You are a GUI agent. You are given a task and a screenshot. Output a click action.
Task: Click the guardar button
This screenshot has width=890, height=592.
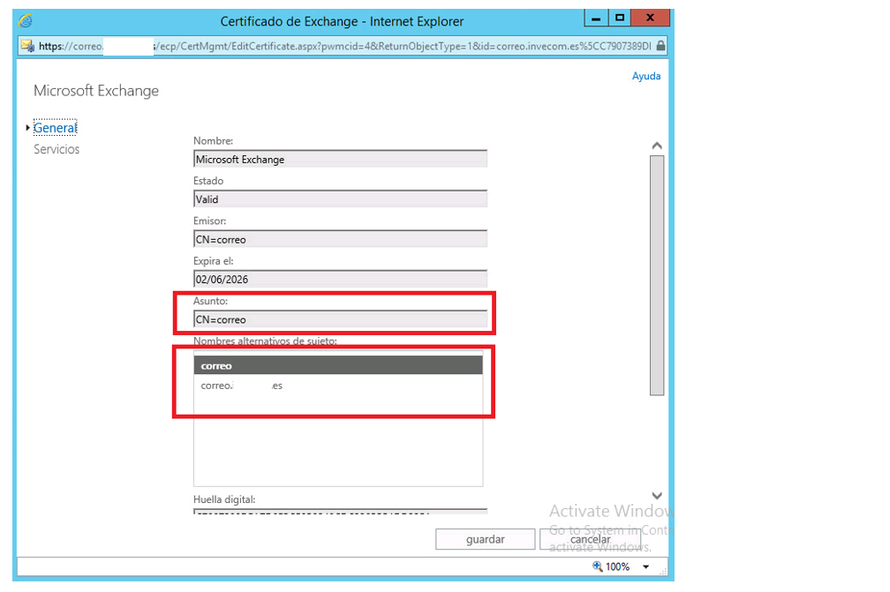(486, 539)
